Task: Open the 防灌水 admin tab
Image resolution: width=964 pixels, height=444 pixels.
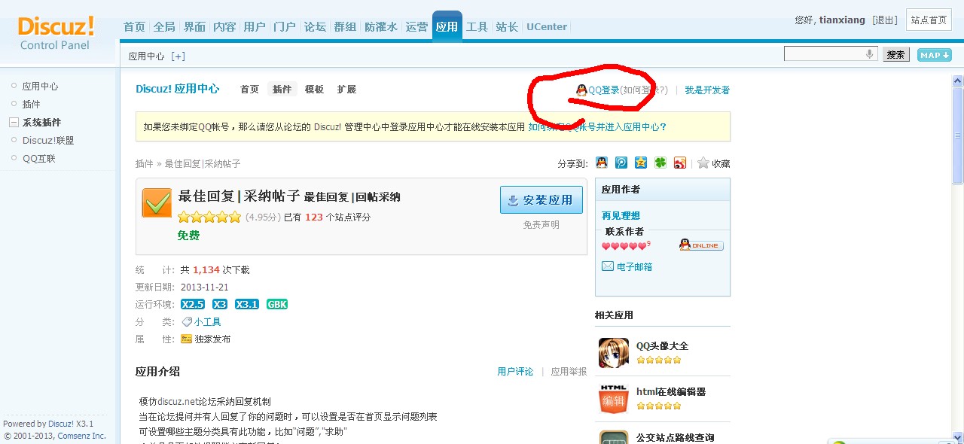Action: [x=381, y=26]
